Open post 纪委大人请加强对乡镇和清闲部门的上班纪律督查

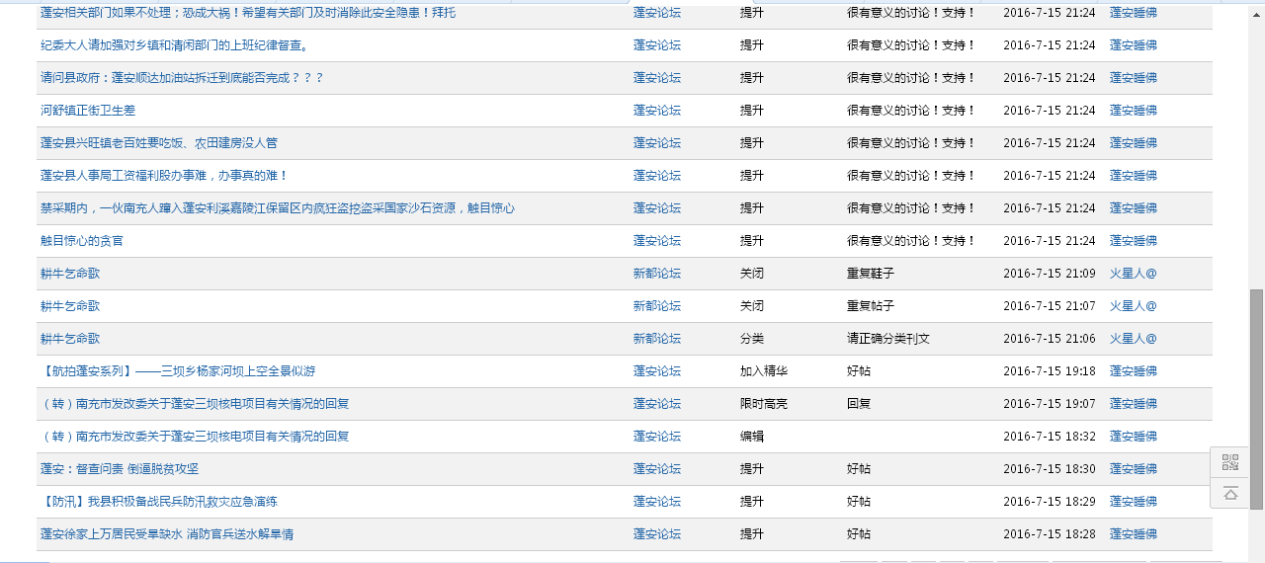(x=175, y=45)
